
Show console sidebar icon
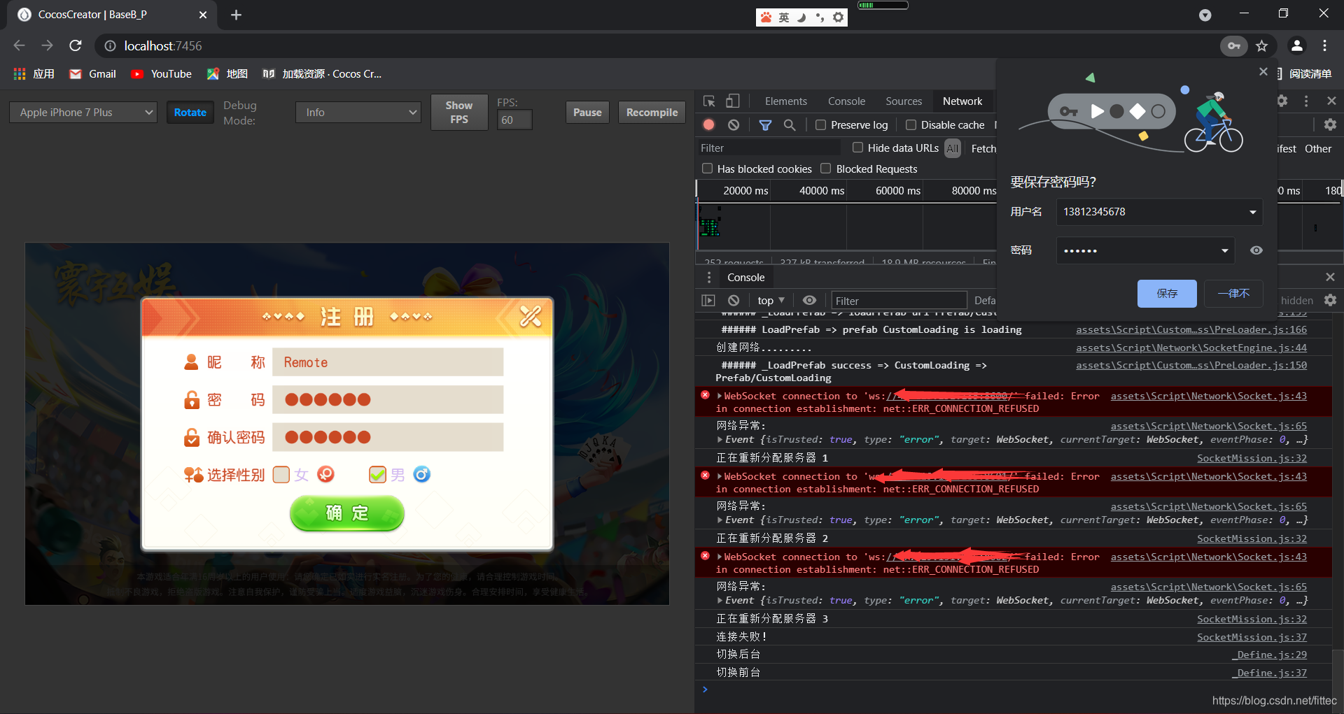tap(708, 300)
